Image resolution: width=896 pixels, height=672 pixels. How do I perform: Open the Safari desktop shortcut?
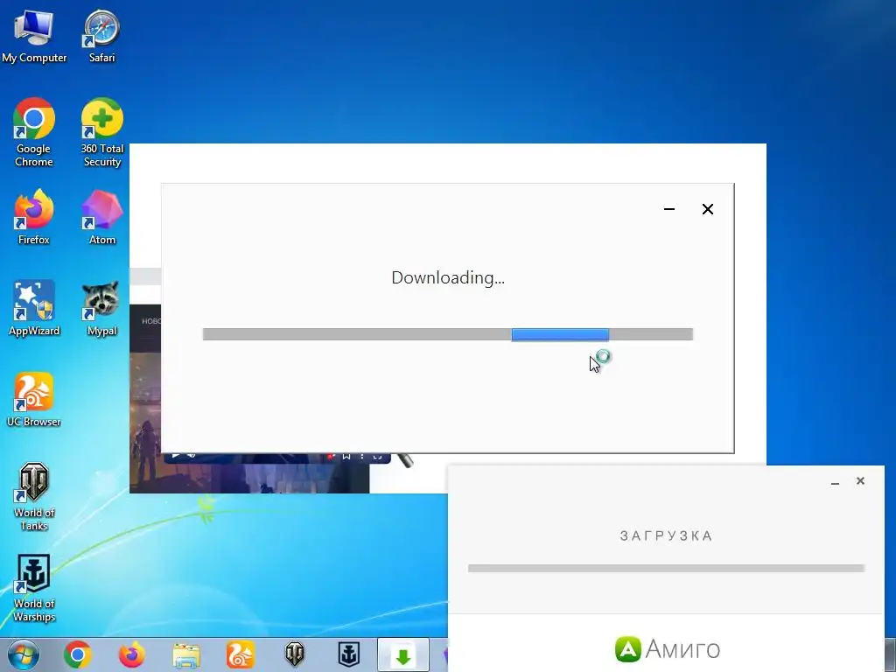tap(101, 37)
